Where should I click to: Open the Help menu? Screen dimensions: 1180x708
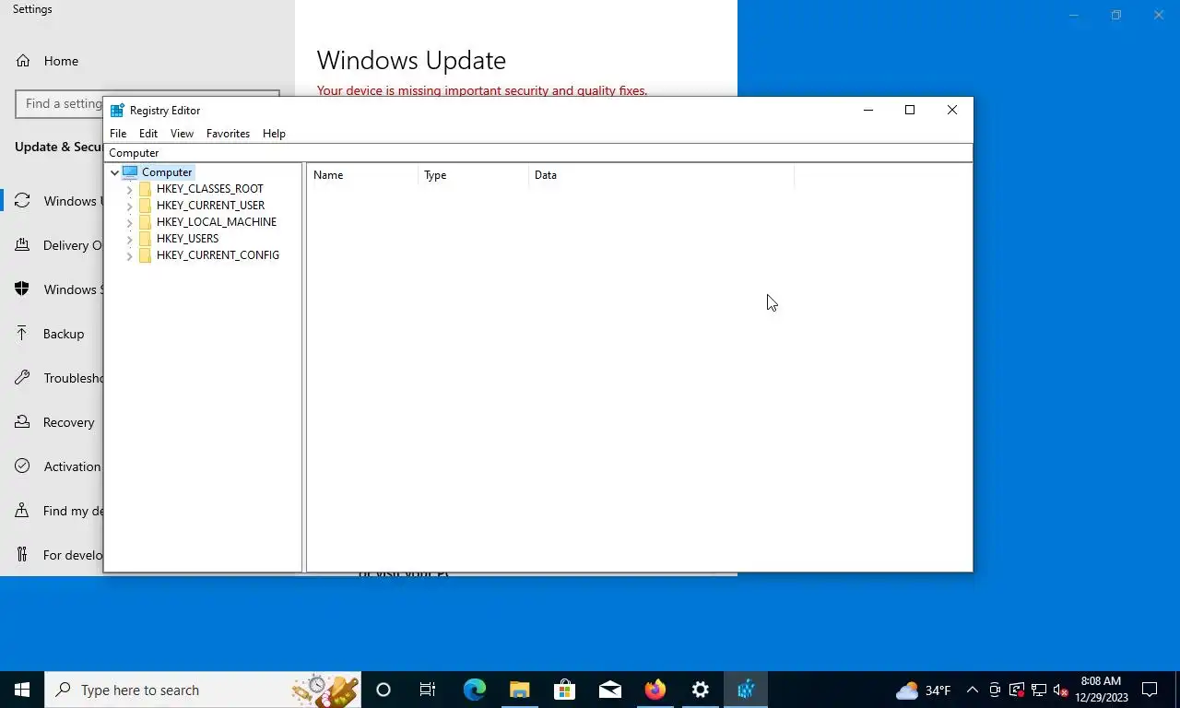pos(274,134)
